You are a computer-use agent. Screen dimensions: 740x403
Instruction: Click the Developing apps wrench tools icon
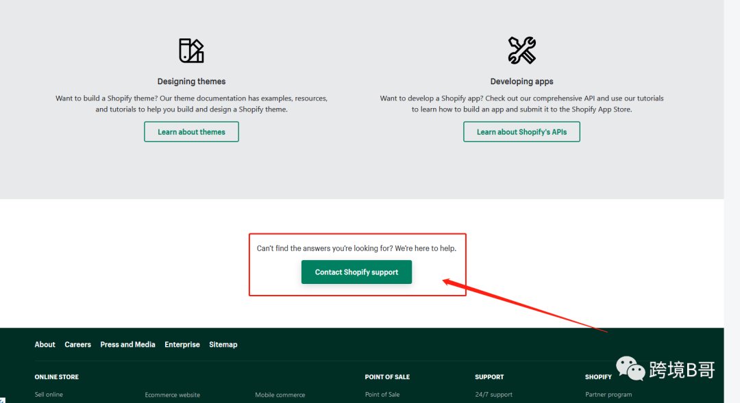tap(521, 50)
